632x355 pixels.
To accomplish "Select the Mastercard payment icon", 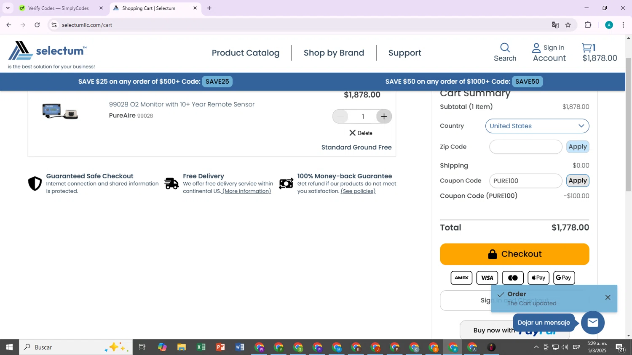I will coord(513,278).
